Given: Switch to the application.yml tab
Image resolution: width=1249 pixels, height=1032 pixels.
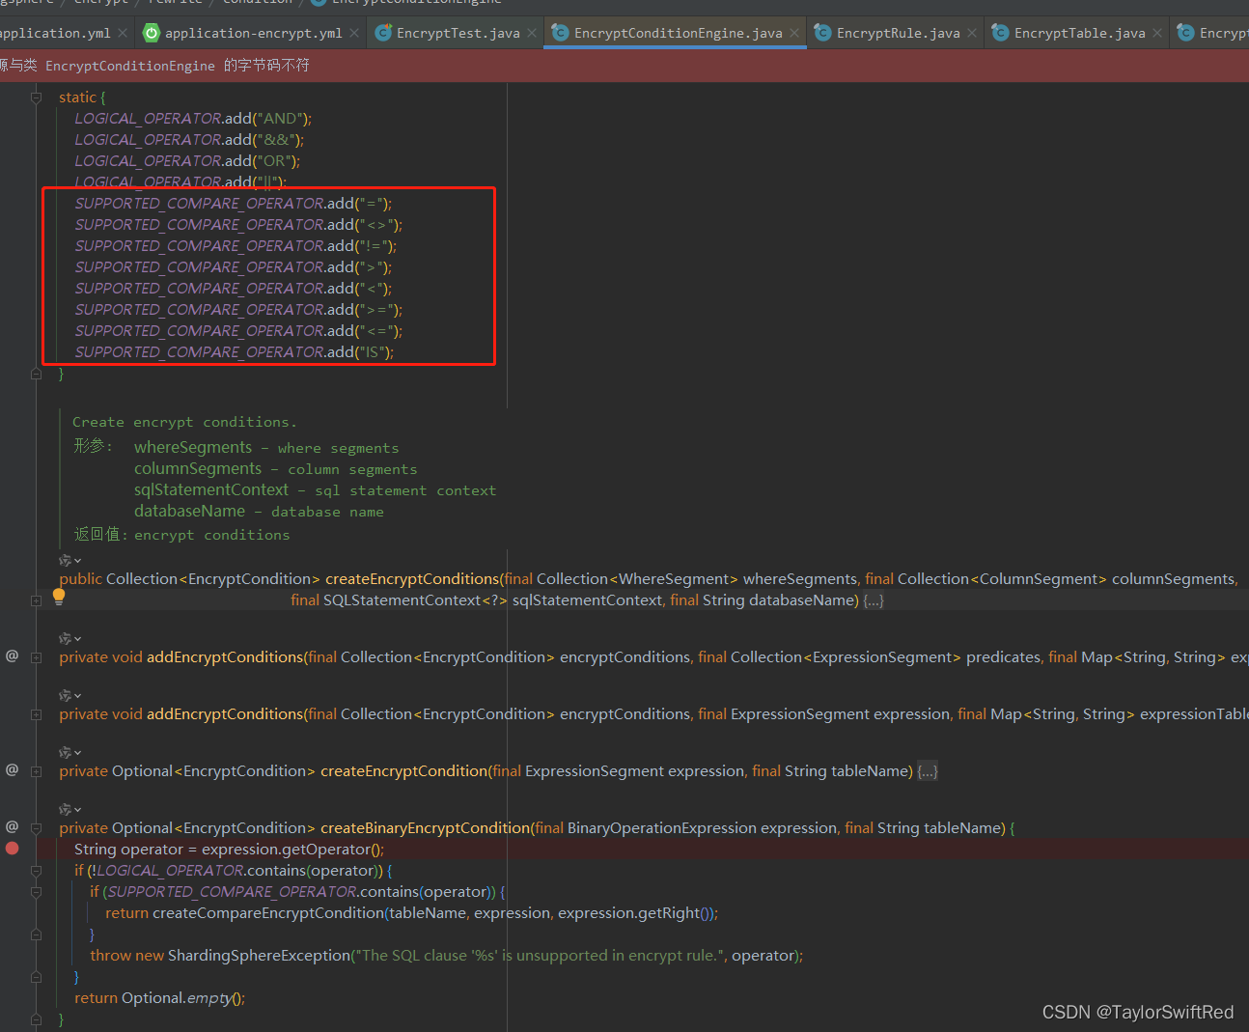Looking at the screenshot, I should [55, 33].
